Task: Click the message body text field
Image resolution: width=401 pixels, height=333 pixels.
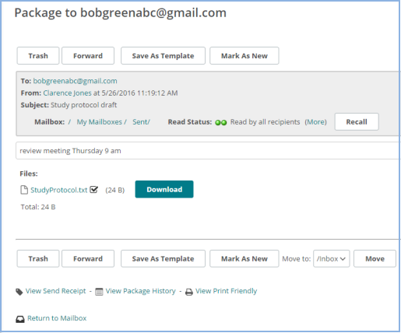Action: (x=208, y=151)
